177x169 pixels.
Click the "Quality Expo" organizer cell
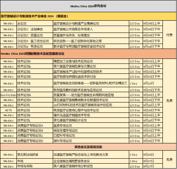pyautogui.click(x=8, y=95)
